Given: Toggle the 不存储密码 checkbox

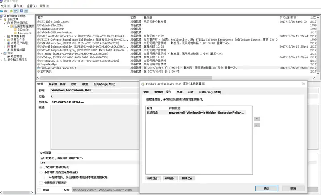Looking at the screenshot, I should click(x=45, y=177).
